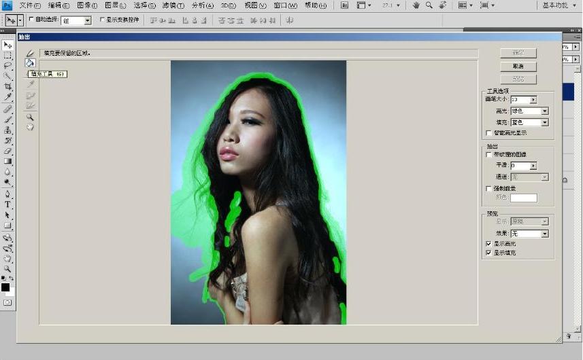
Task: Select the Healing Brush tool
Action: (x=7, y=109)
